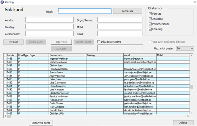Click into the Email input field
The width and height of the screenshot is (197, 126).
[x=120, y=34]
